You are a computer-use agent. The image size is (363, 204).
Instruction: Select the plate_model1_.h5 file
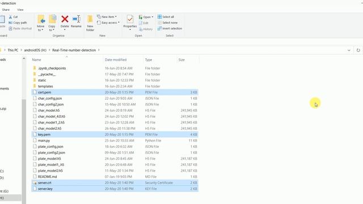click(x=115, y=164)
